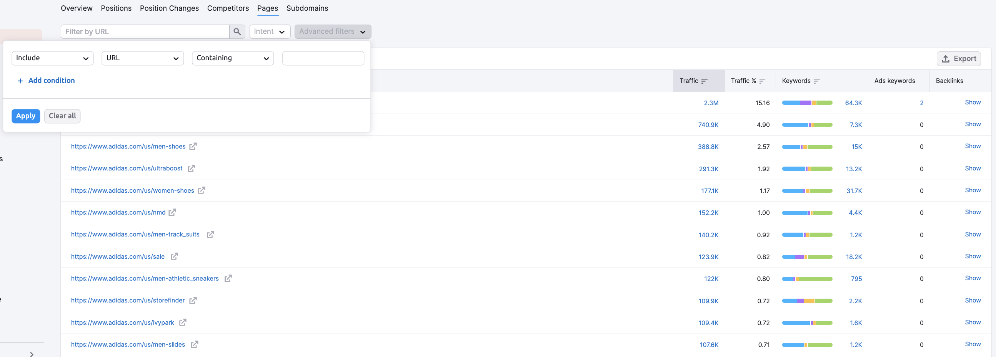Focus the Filter by URL input
This screenshot has width=996, height=357.
pos(145,31)
